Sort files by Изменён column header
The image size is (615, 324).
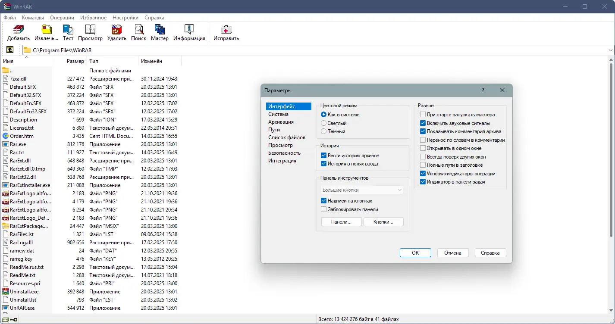(x=160, y=61)
